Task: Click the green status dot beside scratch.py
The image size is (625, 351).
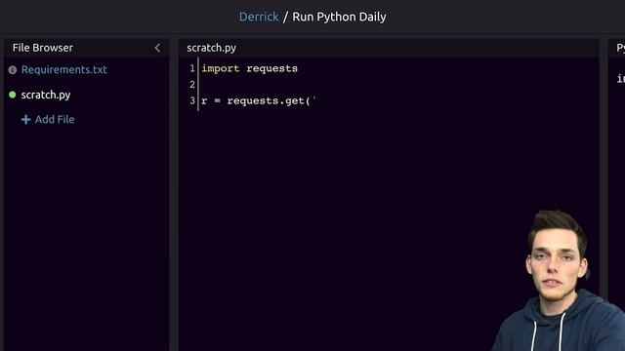Action: [13, 95]
